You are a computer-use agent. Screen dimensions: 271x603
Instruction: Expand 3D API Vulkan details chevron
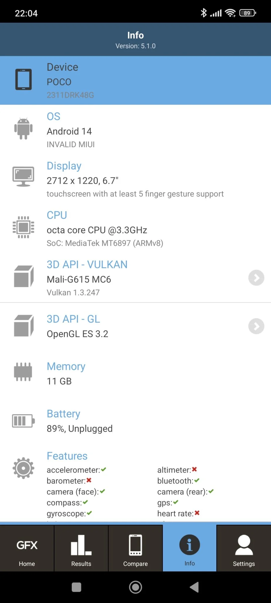pyautogui.click(x=256, y=278)
